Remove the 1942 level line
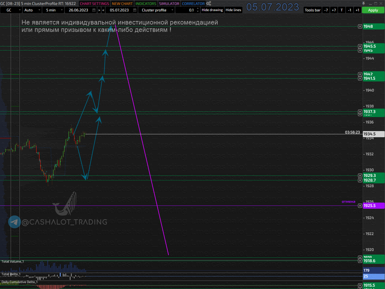Screen dimensions: 385x289 [360, 74]
